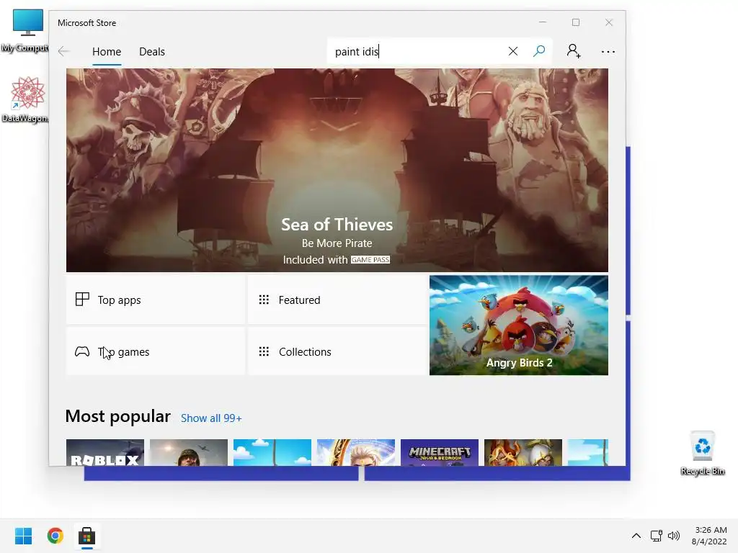Open the soldier game thumbnail next to Roblox
738x553 pixels.
(x=189, y=452)
